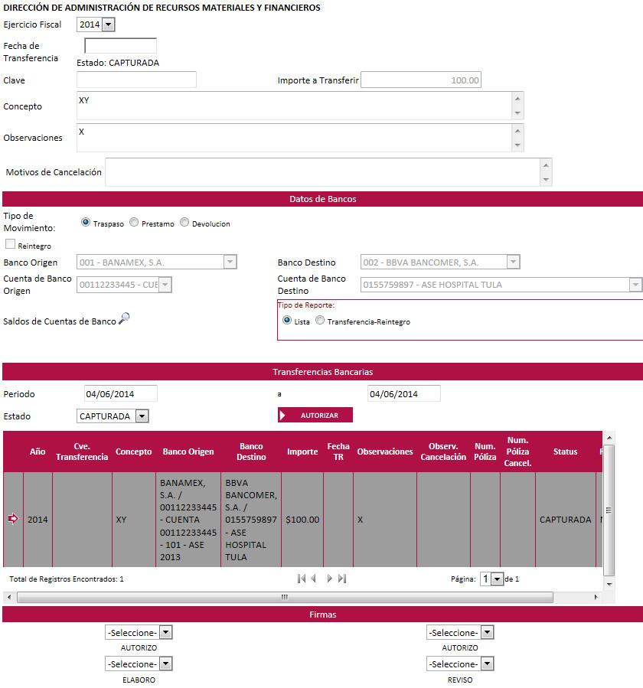Choose Transferencia-Reintegro report type
The height and width of the screenshot is (688, 643).
(320, 321)
